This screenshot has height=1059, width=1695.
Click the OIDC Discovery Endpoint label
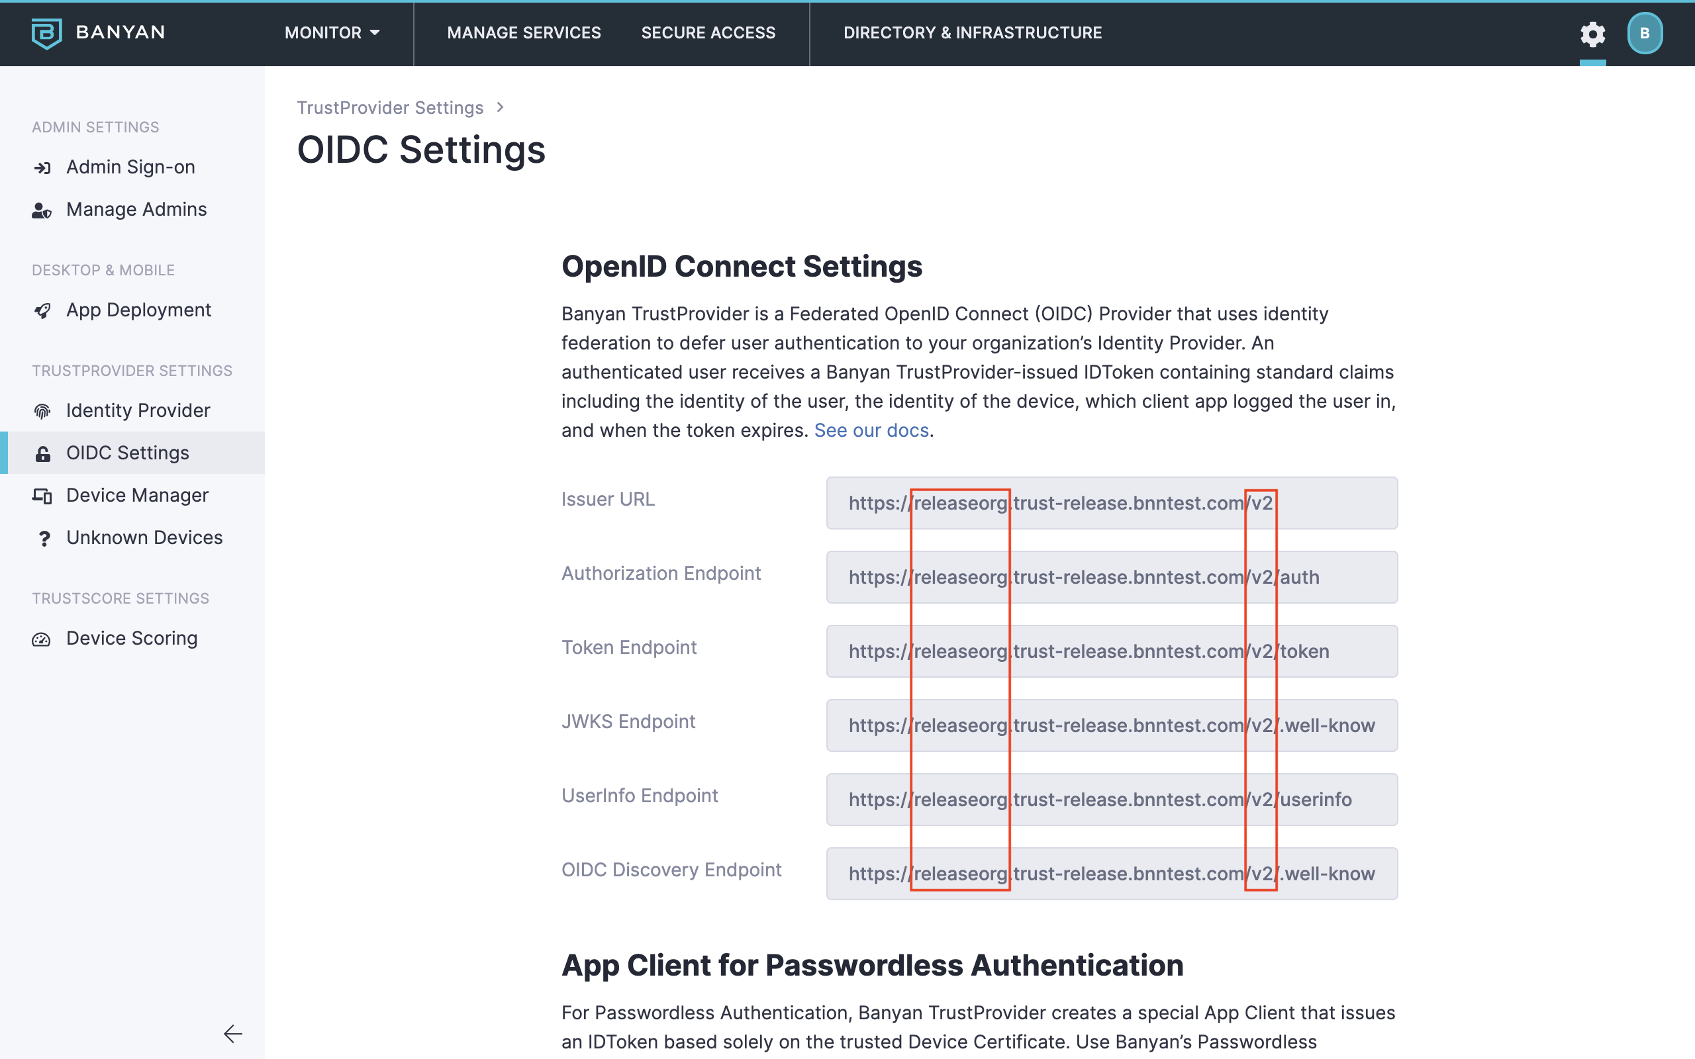click(x=671, y=870)
